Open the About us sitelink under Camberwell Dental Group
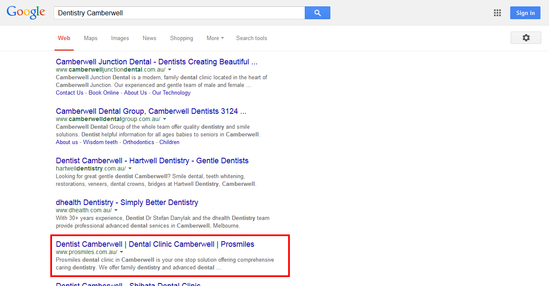The image size is (549, 286). coord(67,142)
